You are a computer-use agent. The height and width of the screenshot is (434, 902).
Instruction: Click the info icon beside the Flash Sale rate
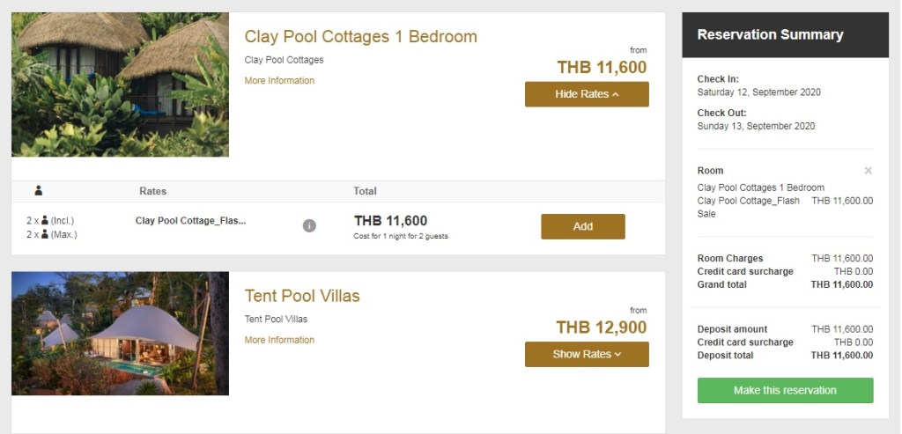[x=309, y=226]
